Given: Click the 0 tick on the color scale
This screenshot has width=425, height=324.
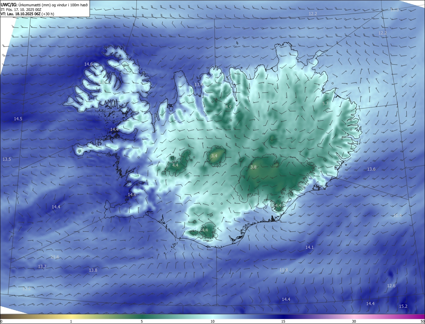Looking at the screenshot, I should (1, 322).
